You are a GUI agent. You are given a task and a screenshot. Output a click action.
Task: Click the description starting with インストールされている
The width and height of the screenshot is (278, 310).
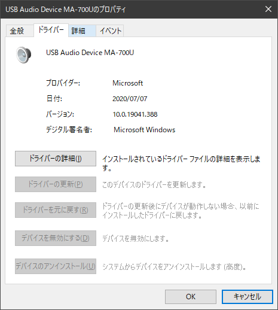click(181, 163)
